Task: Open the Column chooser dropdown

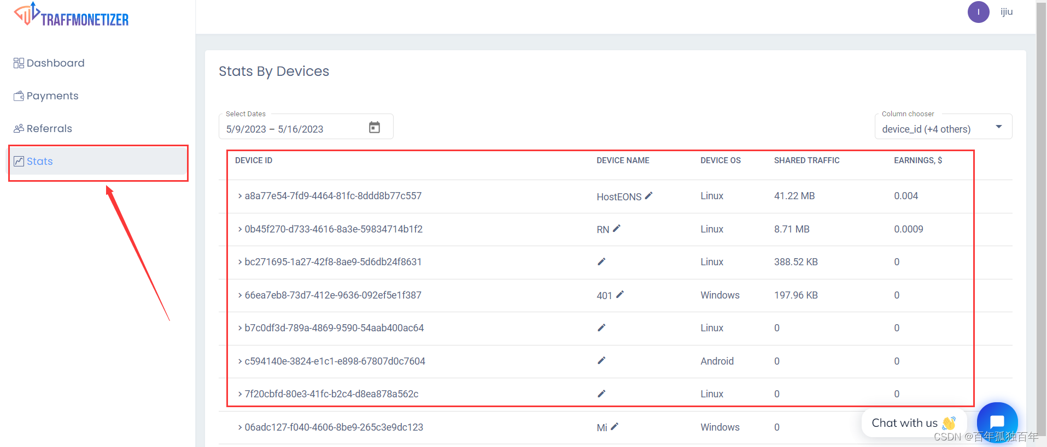Action: (x=943, y=127)
